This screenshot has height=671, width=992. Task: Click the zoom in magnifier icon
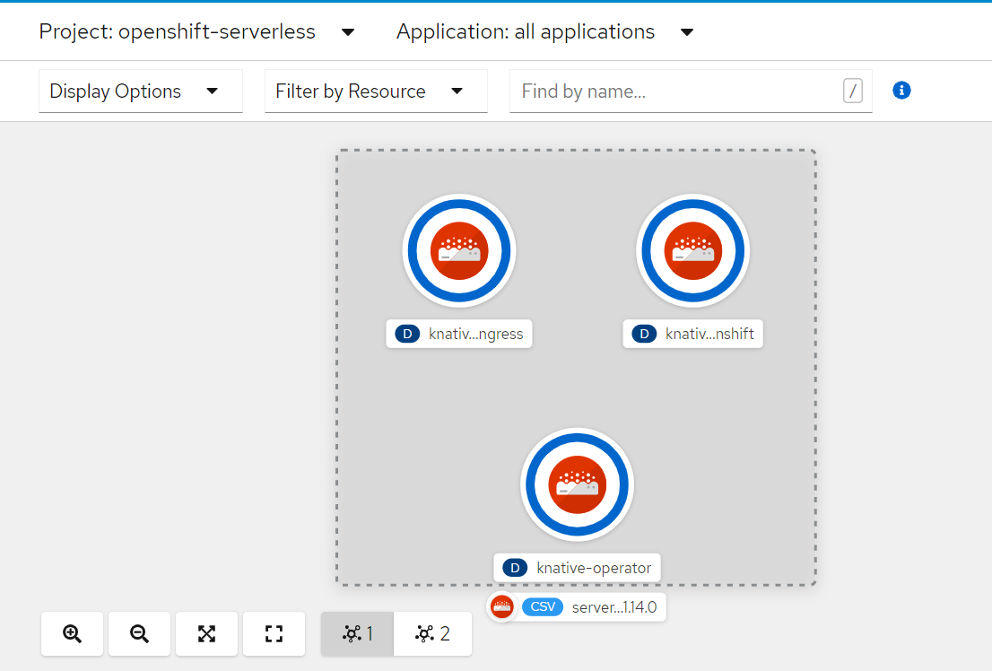pyautogui.click(x=73, y=633)
